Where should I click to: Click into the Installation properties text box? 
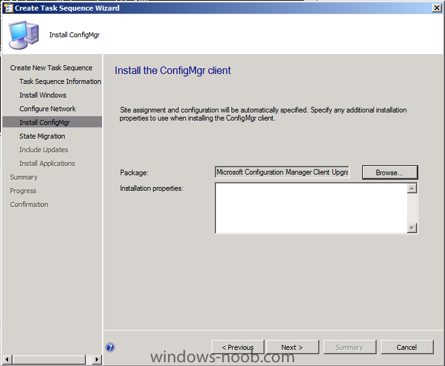click(311, 208)
